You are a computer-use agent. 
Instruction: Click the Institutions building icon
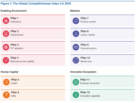(6, 21)
